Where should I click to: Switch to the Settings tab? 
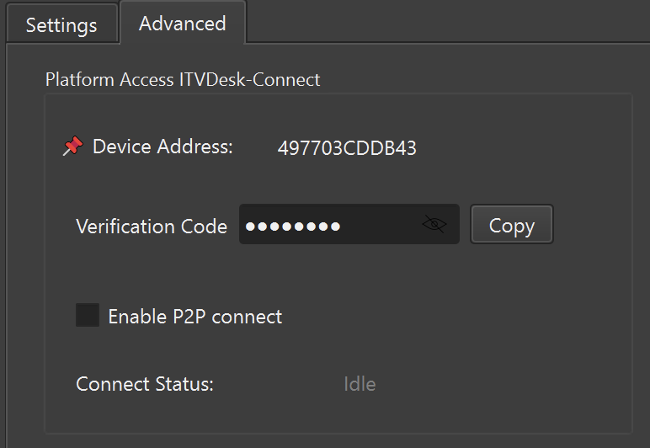[x=61, y=25]
